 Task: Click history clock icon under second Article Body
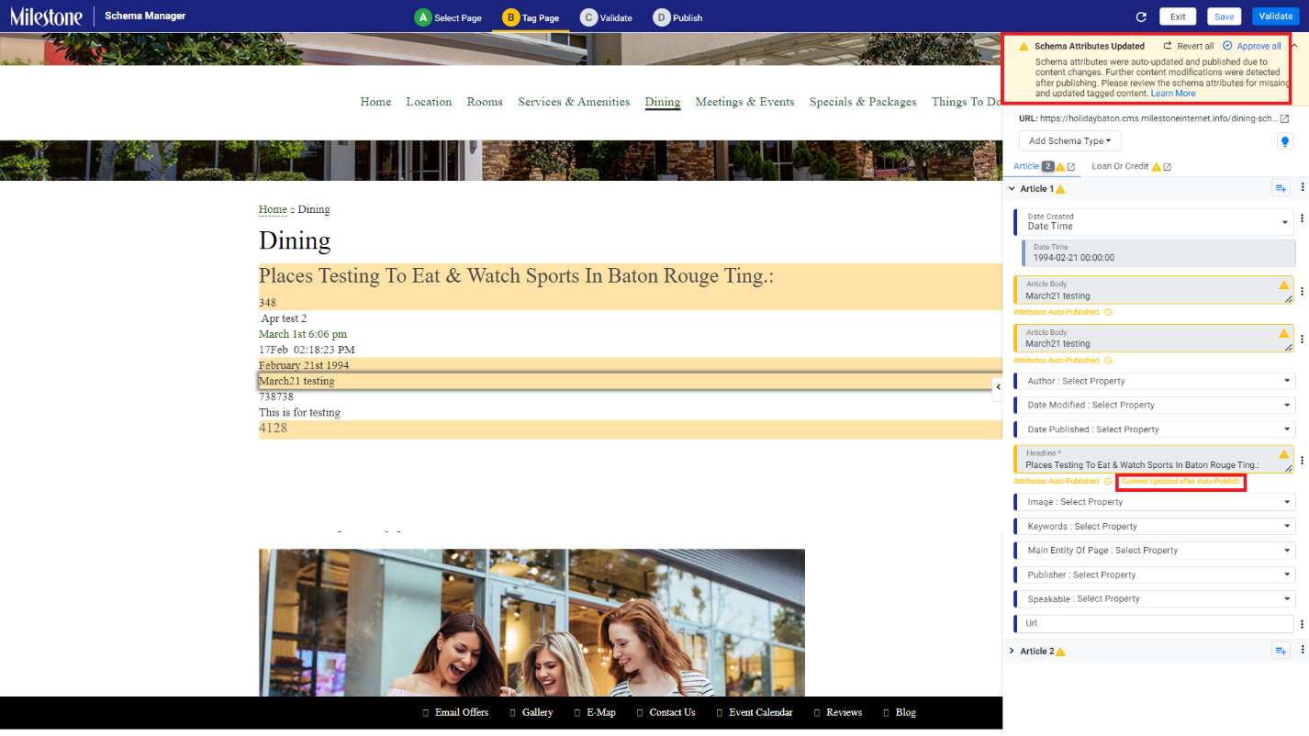point(1108,361)
